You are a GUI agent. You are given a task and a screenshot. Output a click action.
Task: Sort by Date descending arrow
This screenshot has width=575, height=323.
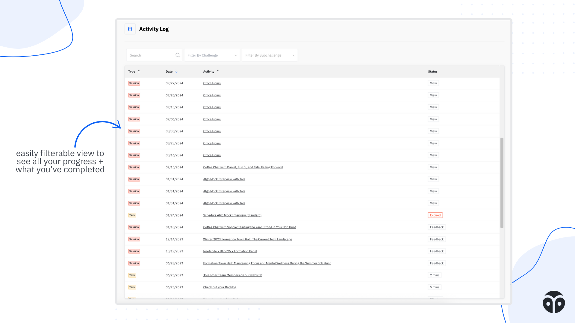click(x=176, y=71)
